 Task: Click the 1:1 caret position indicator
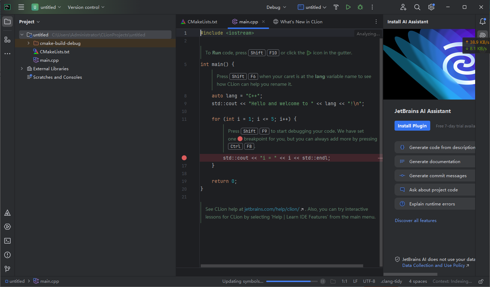pos(344,281)
